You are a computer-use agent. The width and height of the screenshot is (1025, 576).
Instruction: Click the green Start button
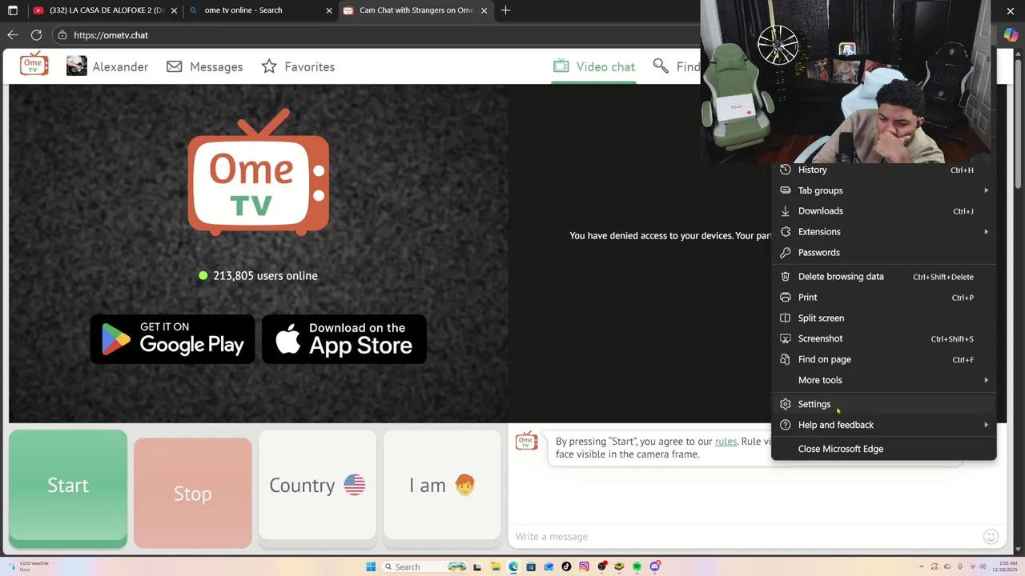click(68, 488)
